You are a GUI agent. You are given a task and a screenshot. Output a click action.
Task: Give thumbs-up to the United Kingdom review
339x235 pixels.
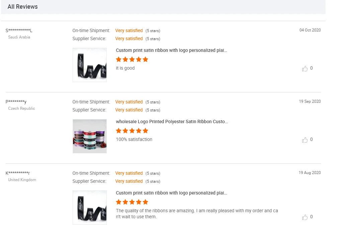pos(305,217)
